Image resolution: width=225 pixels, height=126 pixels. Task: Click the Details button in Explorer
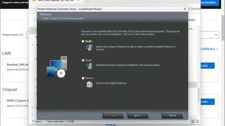pos(191,20)
